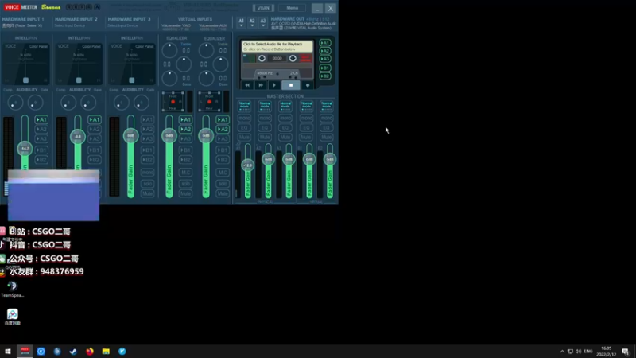Open the A1 hardware out device dropdown

point(242,22)
